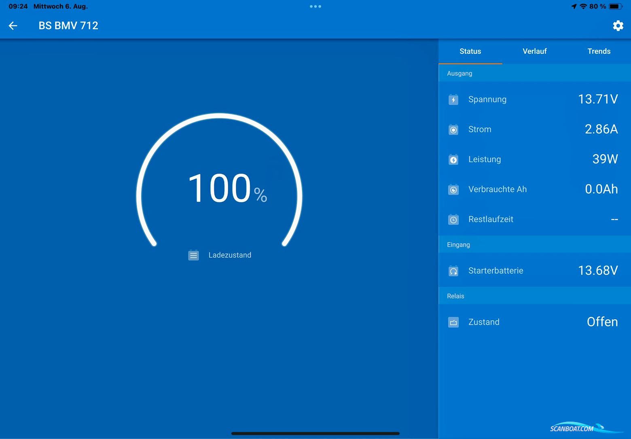This screenshot has height=439, width=631.
Task: Open the Trends tab
Action: [x=599, y=51]
